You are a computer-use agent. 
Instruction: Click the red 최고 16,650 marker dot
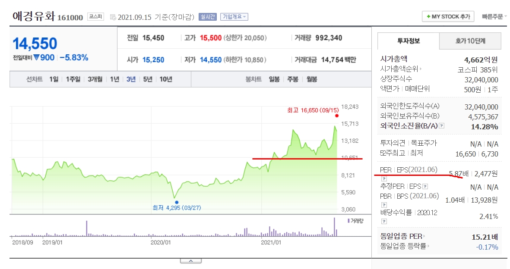[x=337, y=116]
